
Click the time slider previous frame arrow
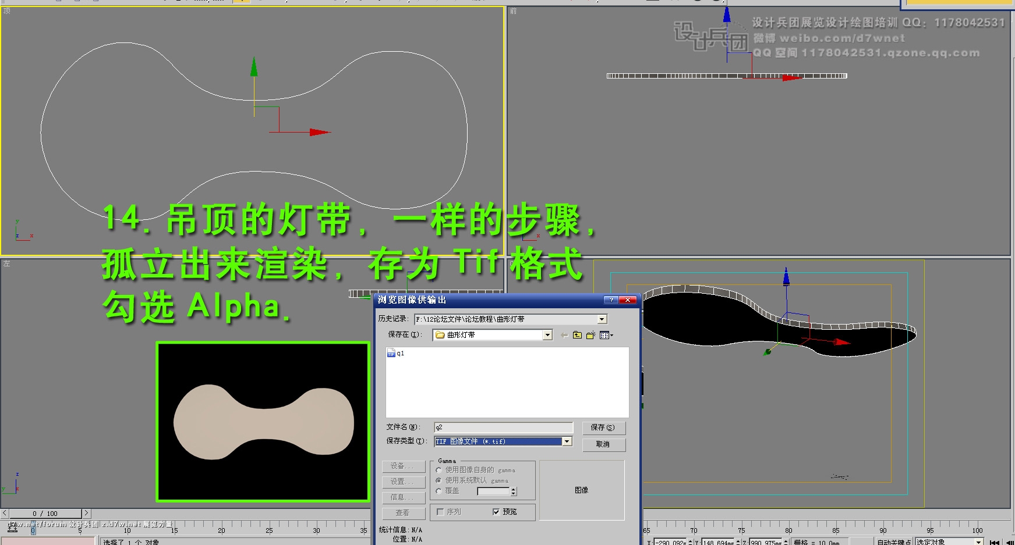coord(5,514)
